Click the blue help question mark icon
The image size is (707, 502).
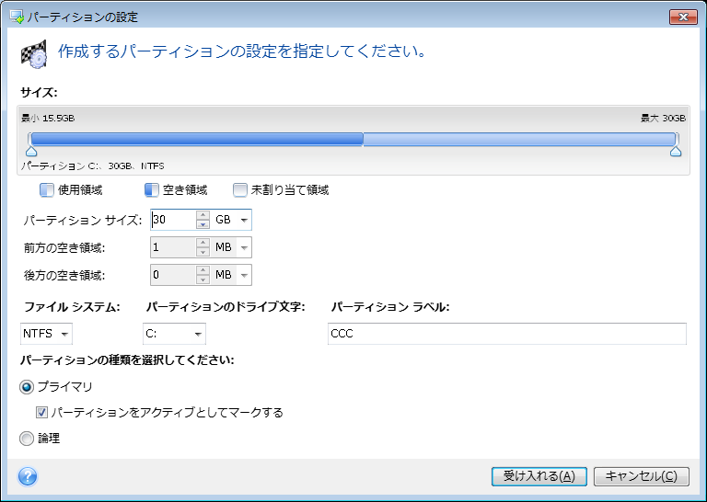(28, 476)
